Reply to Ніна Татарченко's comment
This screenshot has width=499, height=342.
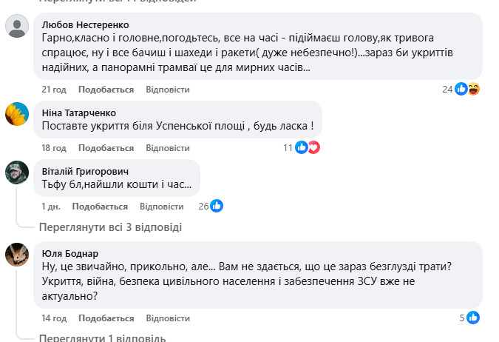tap(168, 148)
